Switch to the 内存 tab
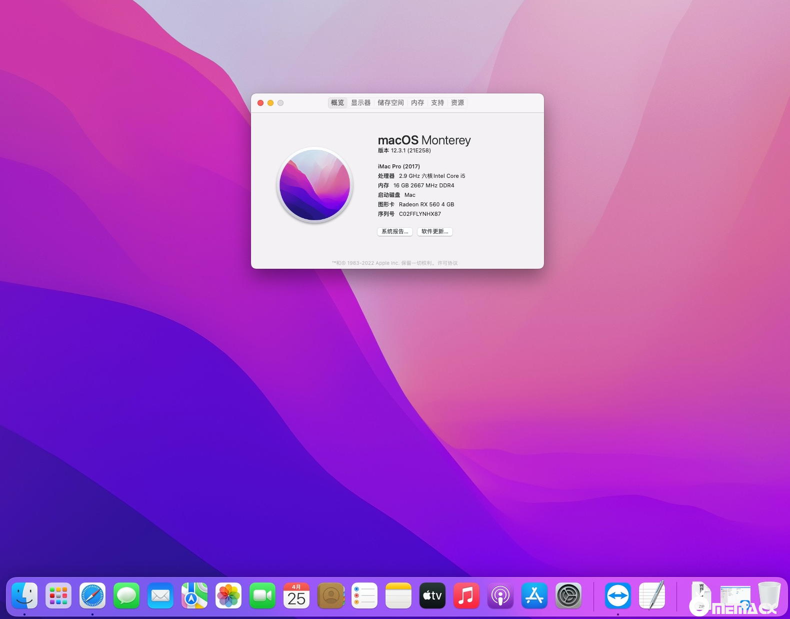The image size is (790, 619). (x=417, y=102)
